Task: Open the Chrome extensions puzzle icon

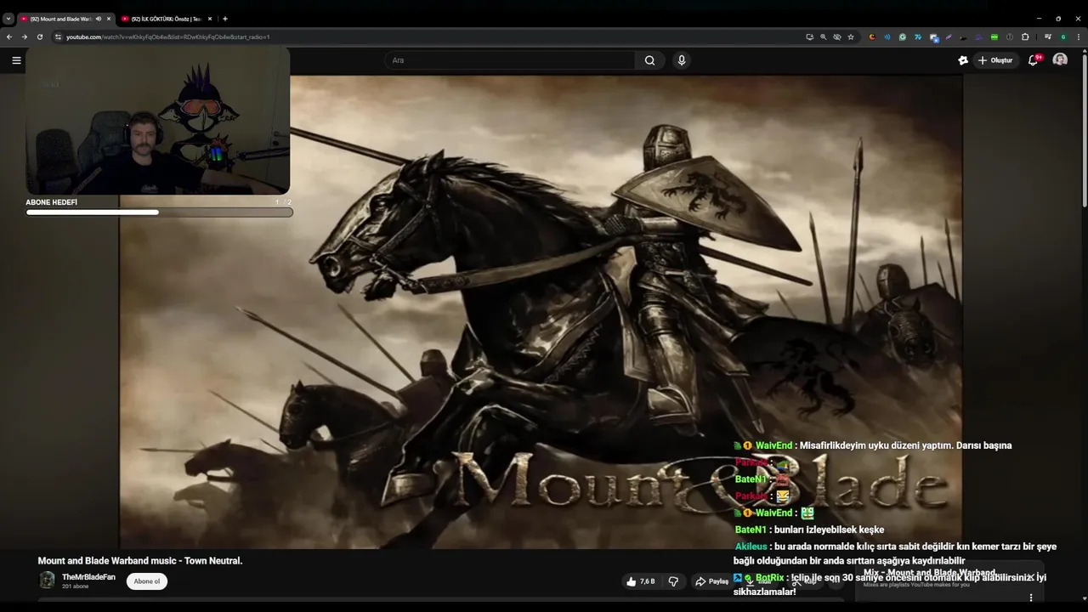Action: pos(1025,37)
